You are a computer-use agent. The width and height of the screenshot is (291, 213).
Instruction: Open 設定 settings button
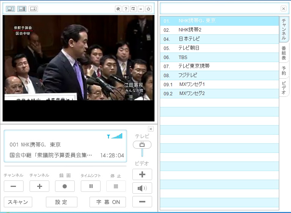pyautogui.click(x=61, y=202)
